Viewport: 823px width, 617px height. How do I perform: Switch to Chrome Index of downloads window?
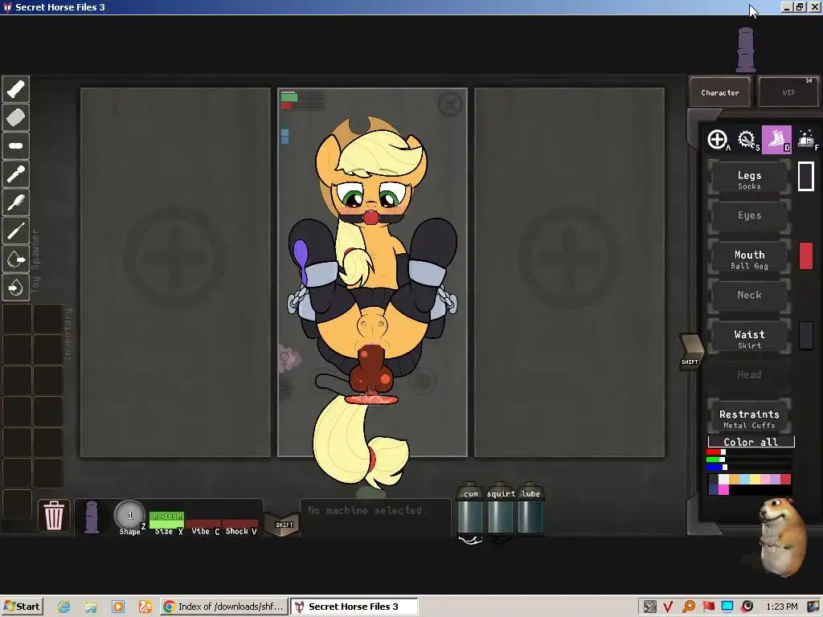coord(225,607)
